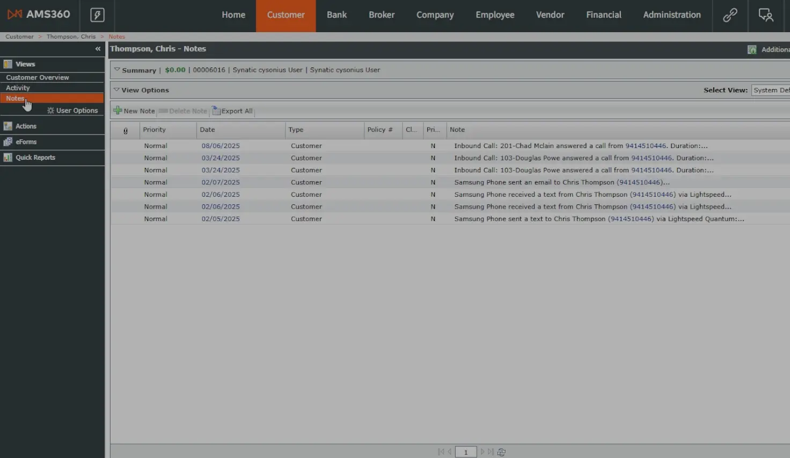Click the AMS360 logo
Screen dimensions: 790x458
39,14
